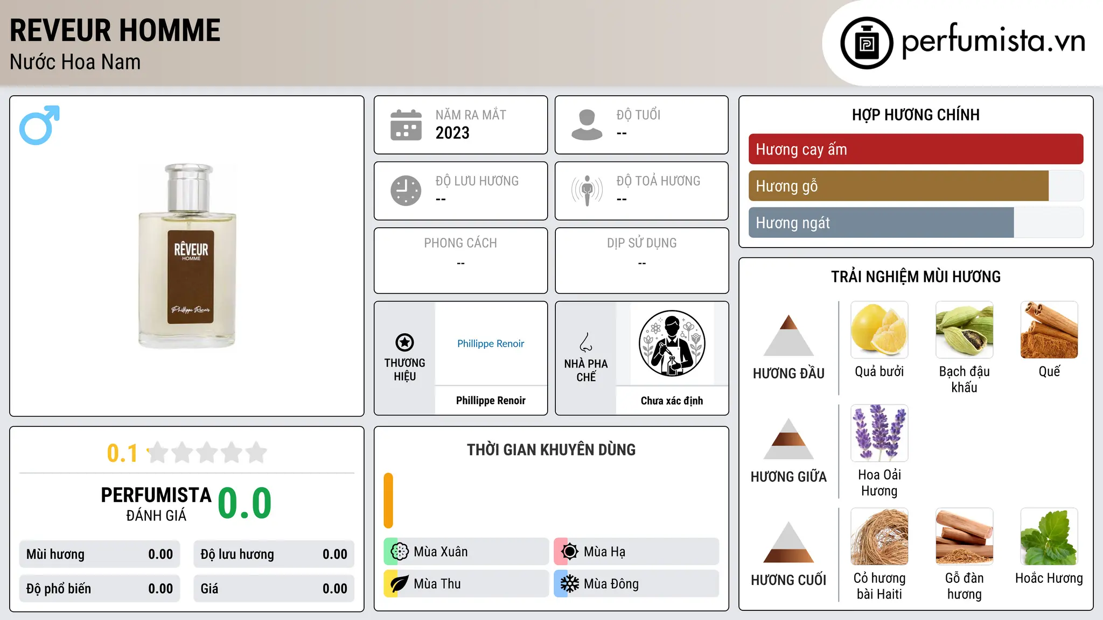Click the Hương giữa pyramid icon
This screenshot has height=620, width=1103.
(788, 439)
